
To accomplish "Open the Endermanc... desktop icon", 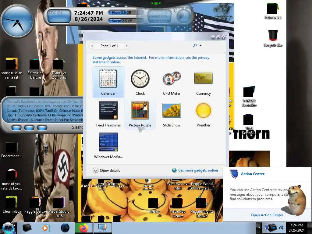I will click(12, 150).
